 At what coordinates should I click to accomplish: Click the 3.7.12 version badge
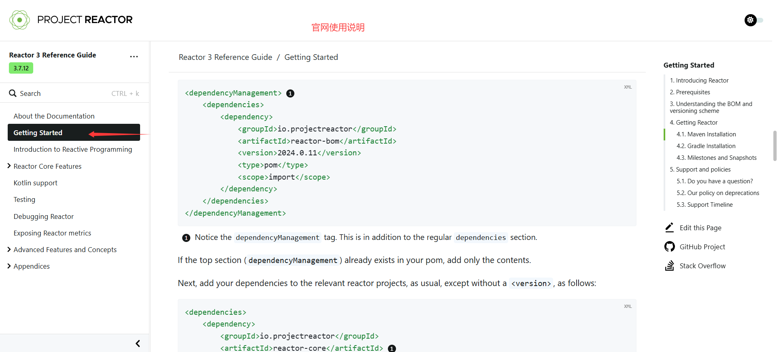pyautogui.click(x=21, y=68)
